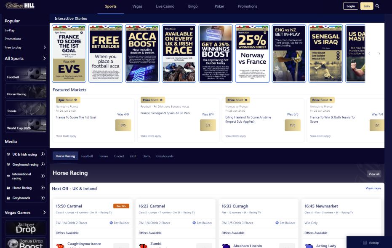Expand the Vegas Games section
Screen dimensions: 392x248
pyautogui.click(x=45, y=213)
